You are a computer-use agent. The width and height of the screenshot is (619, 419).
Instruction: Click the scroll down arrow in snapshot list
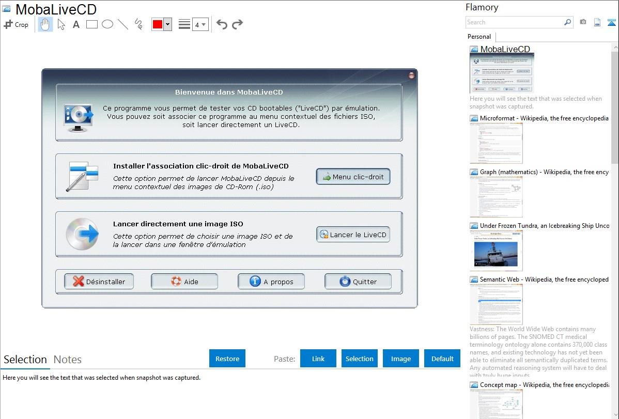(x=615, y=415)
